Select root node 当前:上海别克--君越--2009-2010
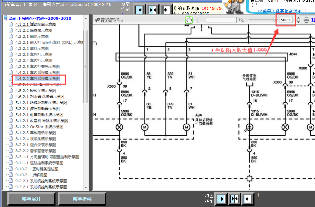Image resolution: width=315 pixels, height=207 pixels. (40, 18)
